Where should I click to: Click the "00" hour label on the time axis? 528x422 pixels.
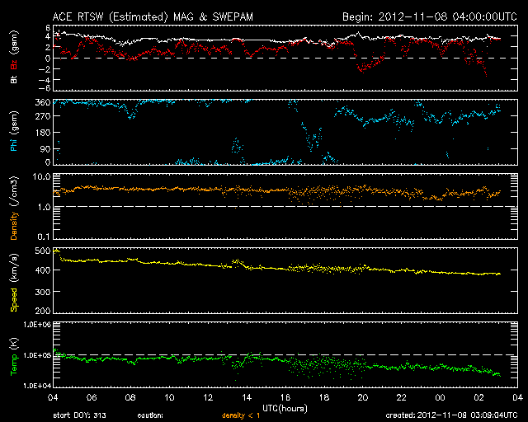[x=440, y=398]
